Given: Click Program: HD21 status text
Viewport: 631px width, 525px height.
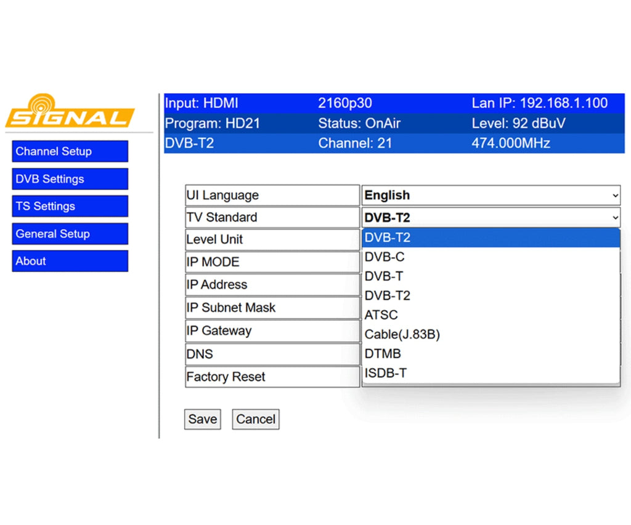Looking at the screenshot, I should (213, 124).
